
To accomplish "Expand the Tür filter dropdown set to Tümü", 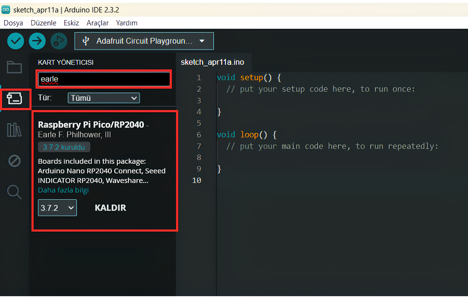I will [104, 98].
